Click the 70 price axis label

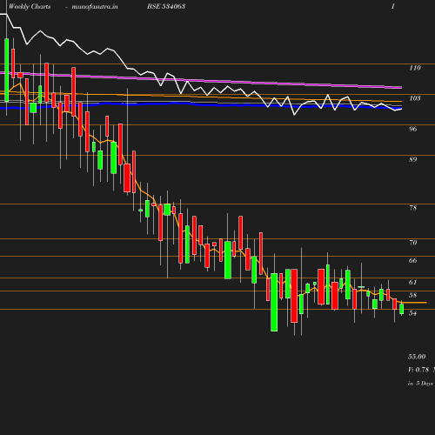click(413, 243)
